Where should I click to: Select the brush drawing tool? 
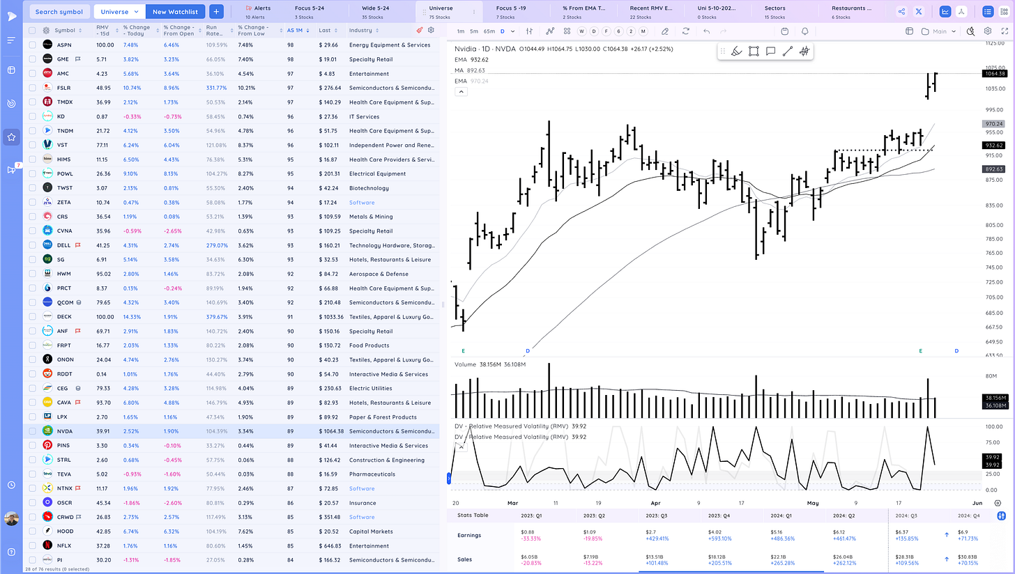coord(735,51)
